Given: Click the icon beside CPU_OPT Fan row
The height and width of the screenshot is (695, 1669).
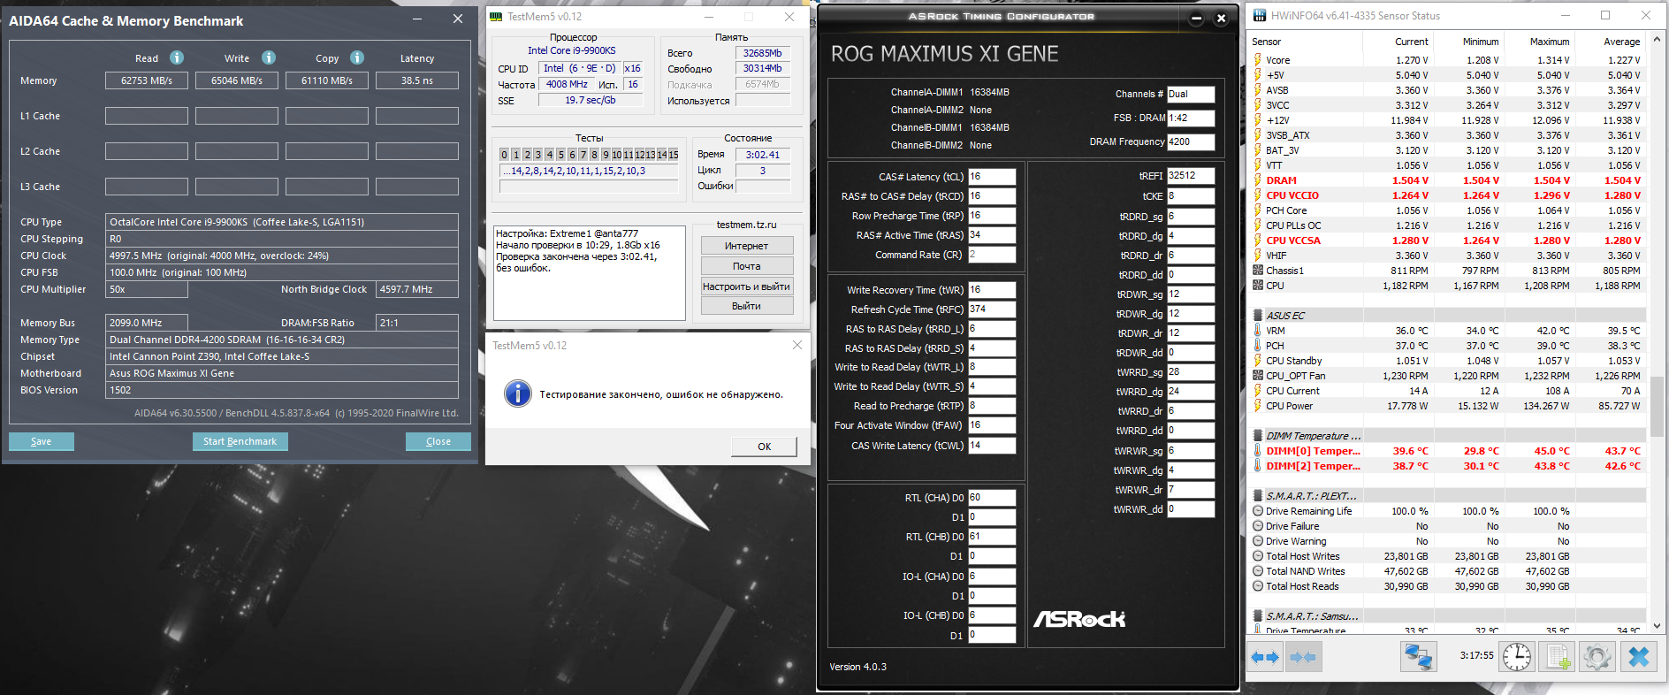Looking at the screenshot, I should pyautogui.click(x=1258, y=375).
